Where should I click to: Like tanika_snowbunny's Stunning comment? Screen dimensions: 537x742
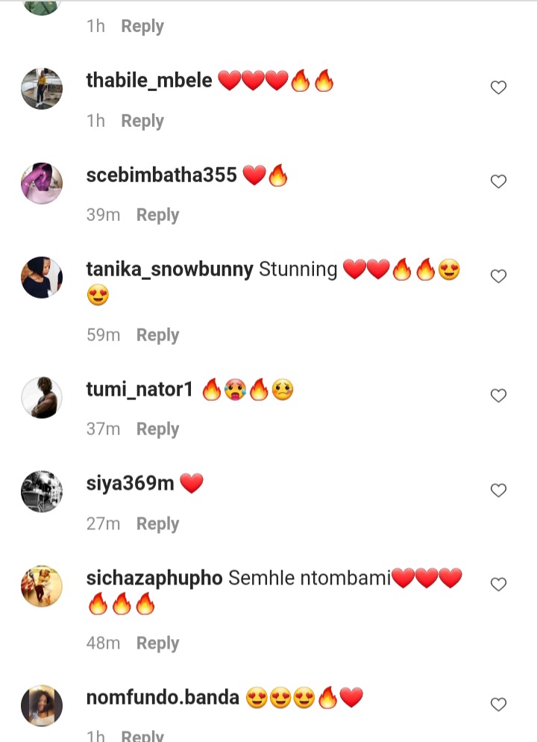tap(498, 276)
